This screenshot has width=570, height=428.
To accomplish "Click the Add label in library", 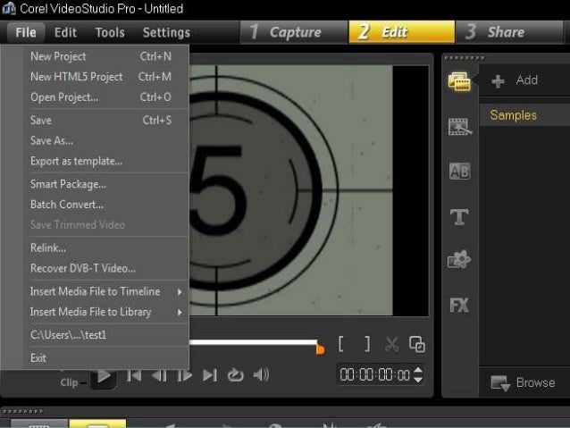I will tap(527, 80).
